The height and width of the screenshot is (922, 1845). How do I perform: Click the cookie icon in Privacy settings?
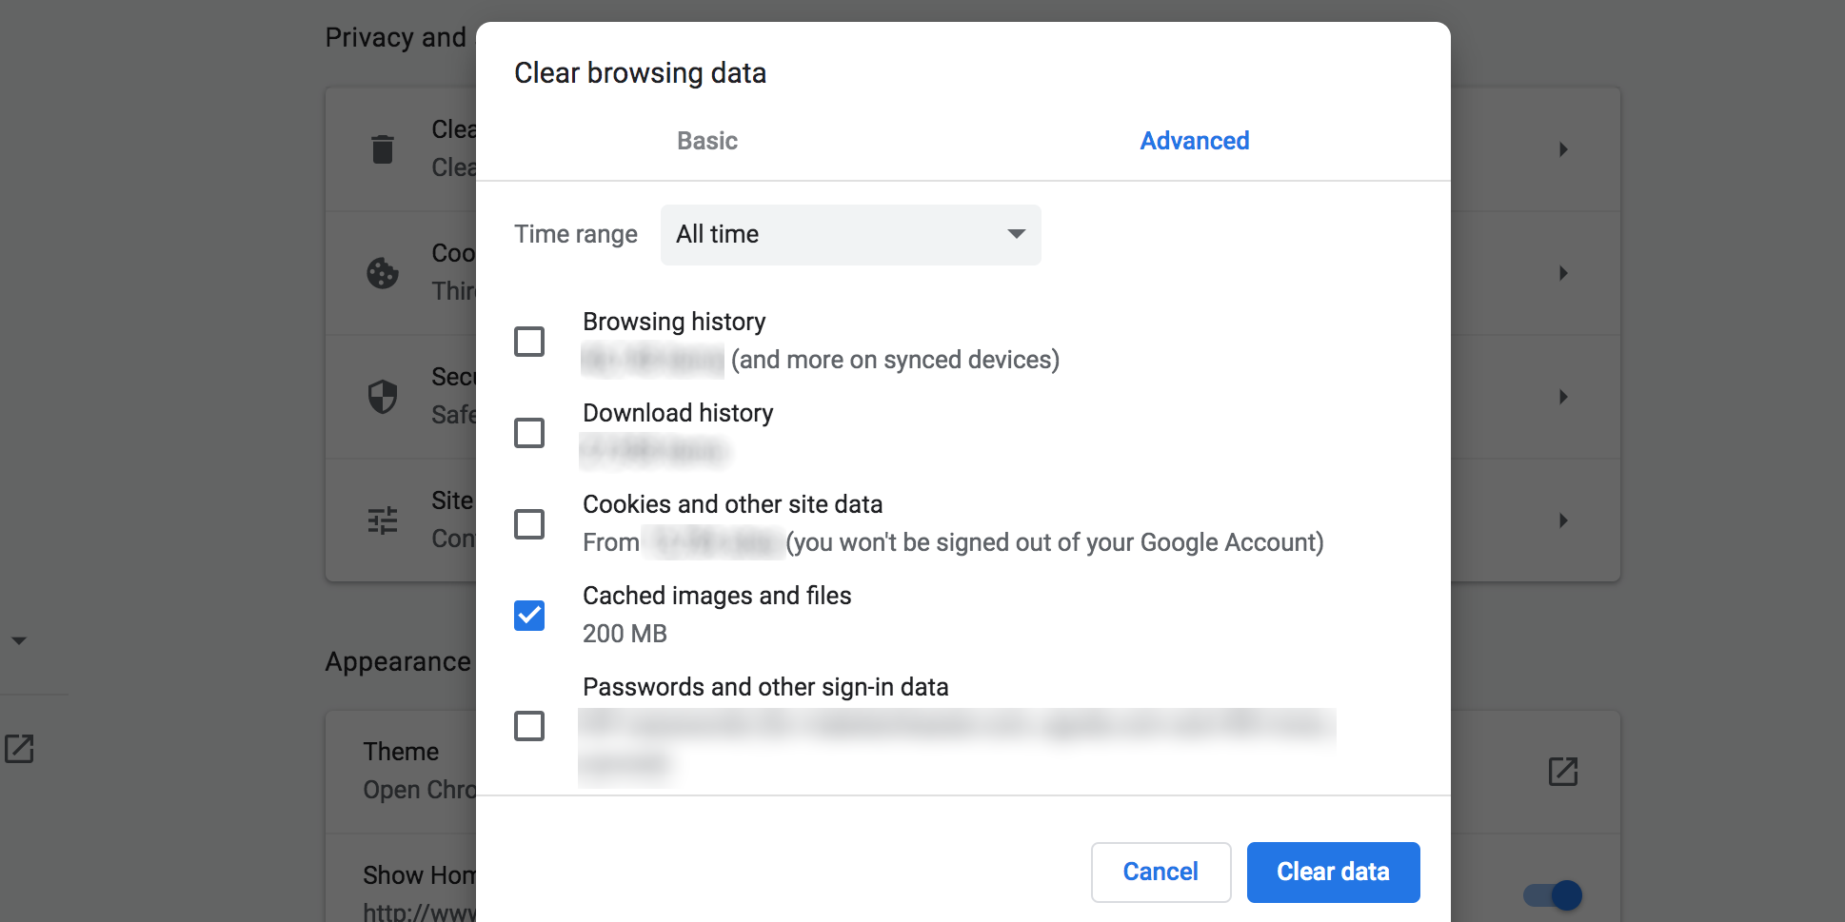coord(382,272)
